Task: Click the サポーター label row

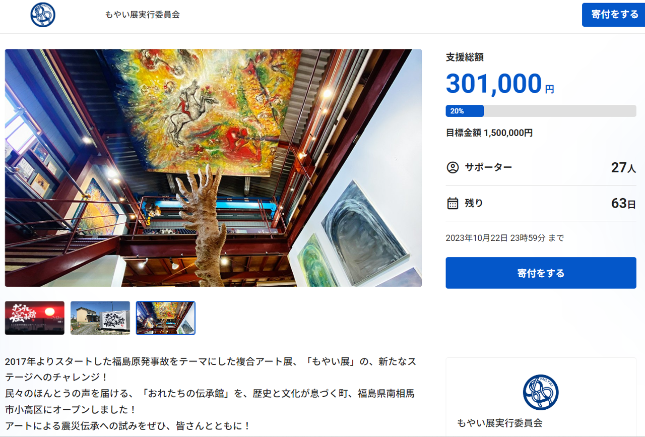Action: [x=541, y=167]
